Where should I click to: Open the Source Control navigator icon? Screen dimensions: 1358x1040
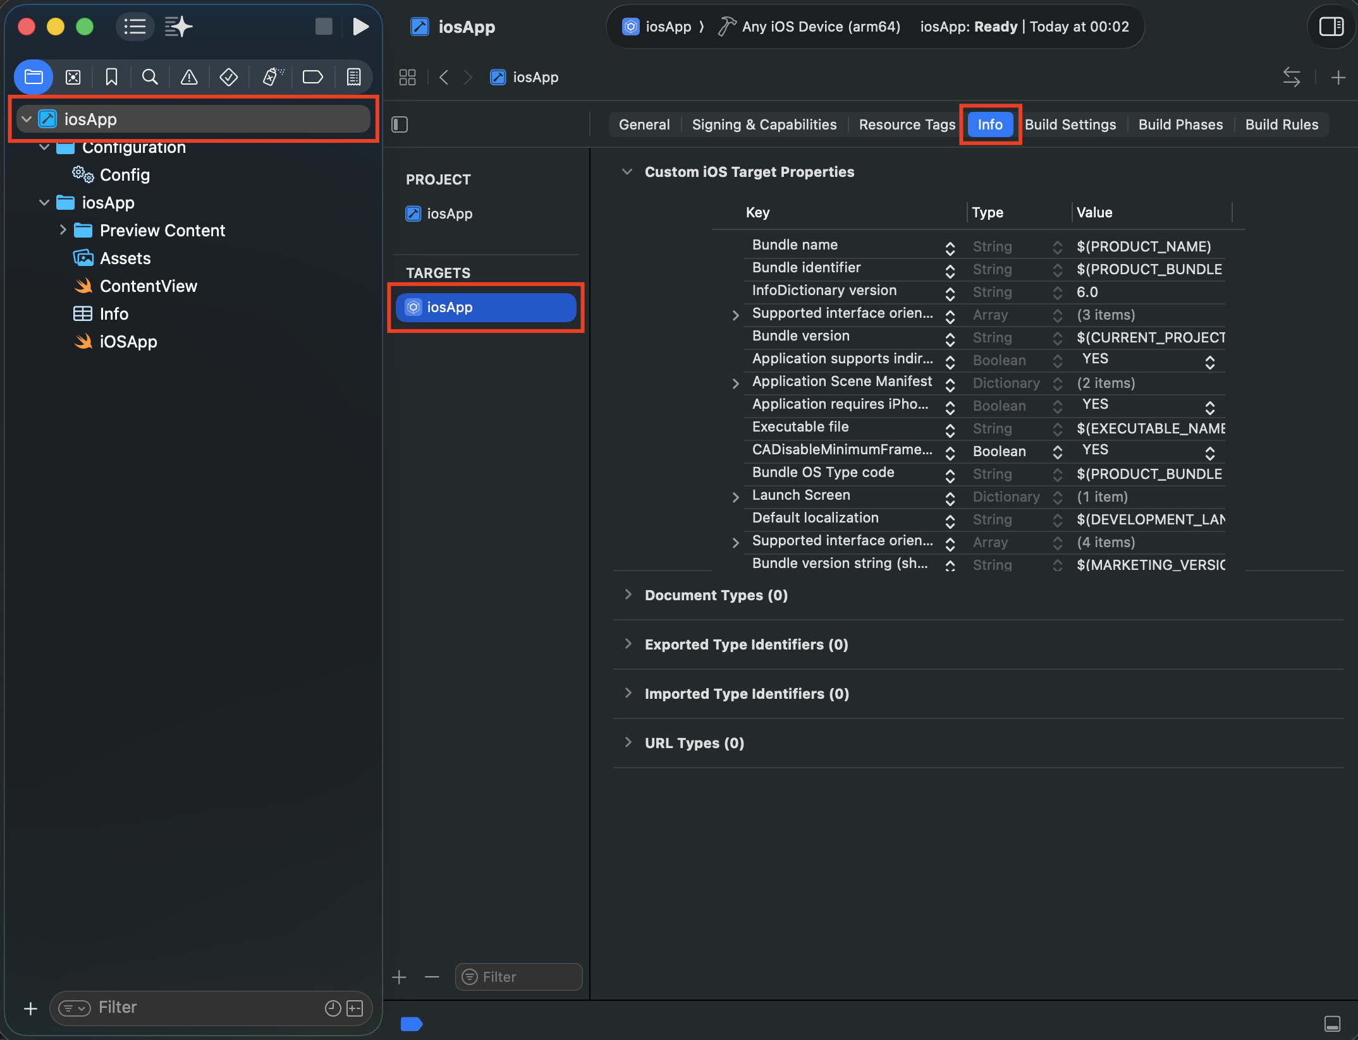[73, 77]
